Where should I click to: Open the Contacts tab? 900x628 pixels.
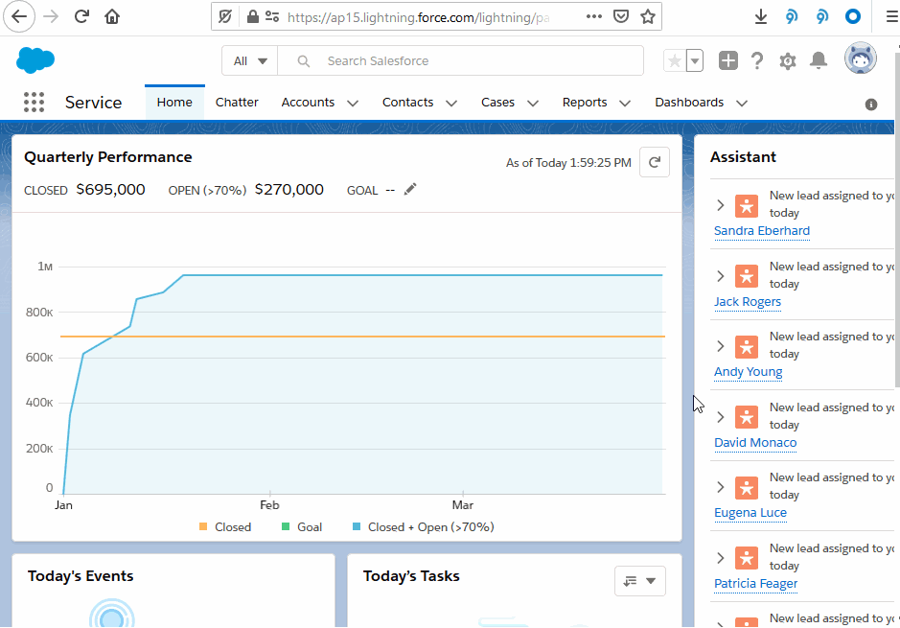pyautogui.click(x=407, y=103)
